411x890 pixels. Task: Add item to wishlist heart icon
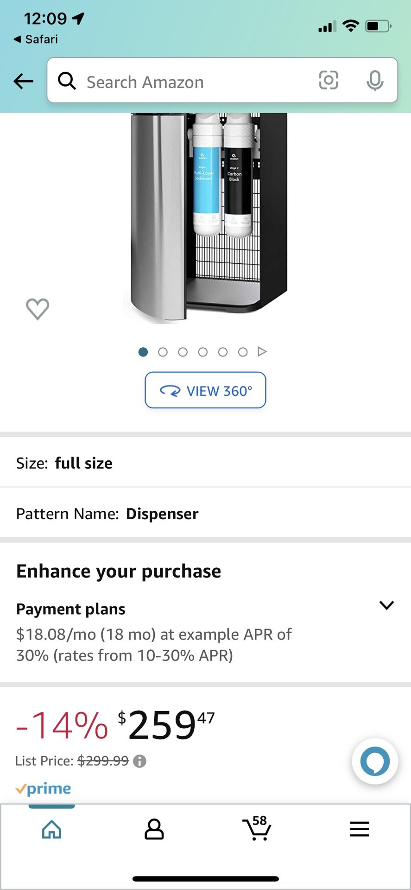coord(38,308)
